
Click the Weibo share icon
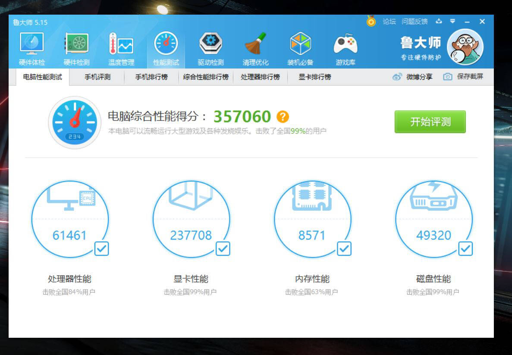point(397,77)
